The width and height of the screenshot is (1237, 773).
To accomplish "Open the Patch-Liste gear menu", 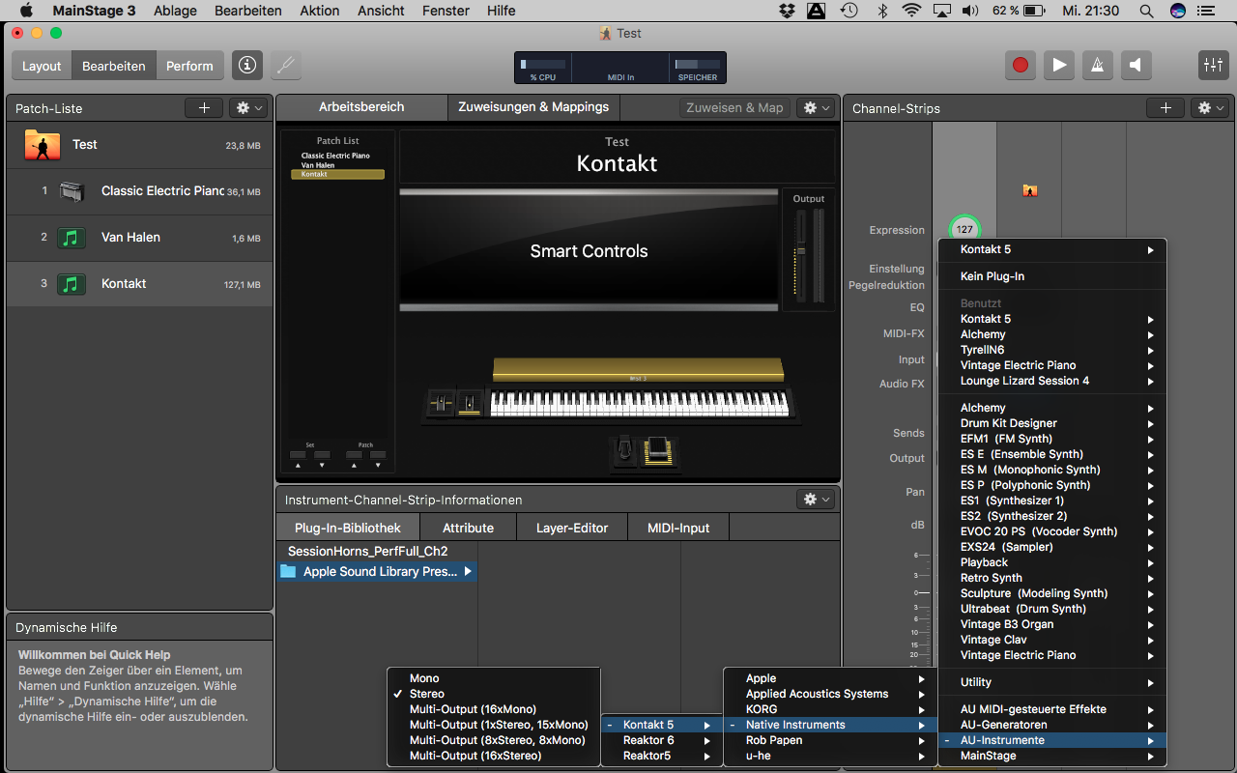I will (248, 108).
